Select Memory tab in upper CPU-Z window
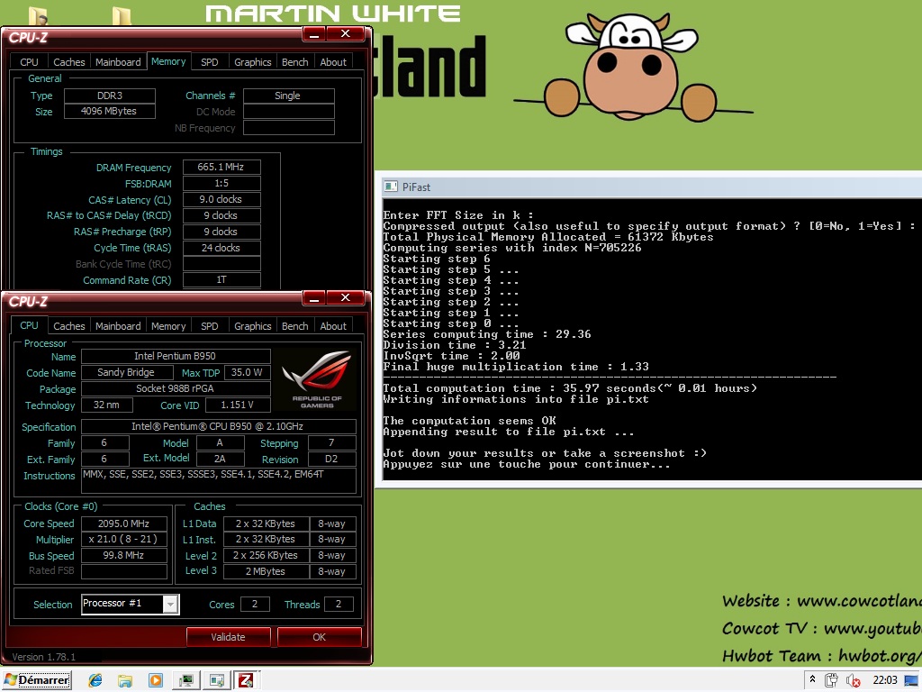The height and width of the screenshot is (692, 922). coord(168,61)
